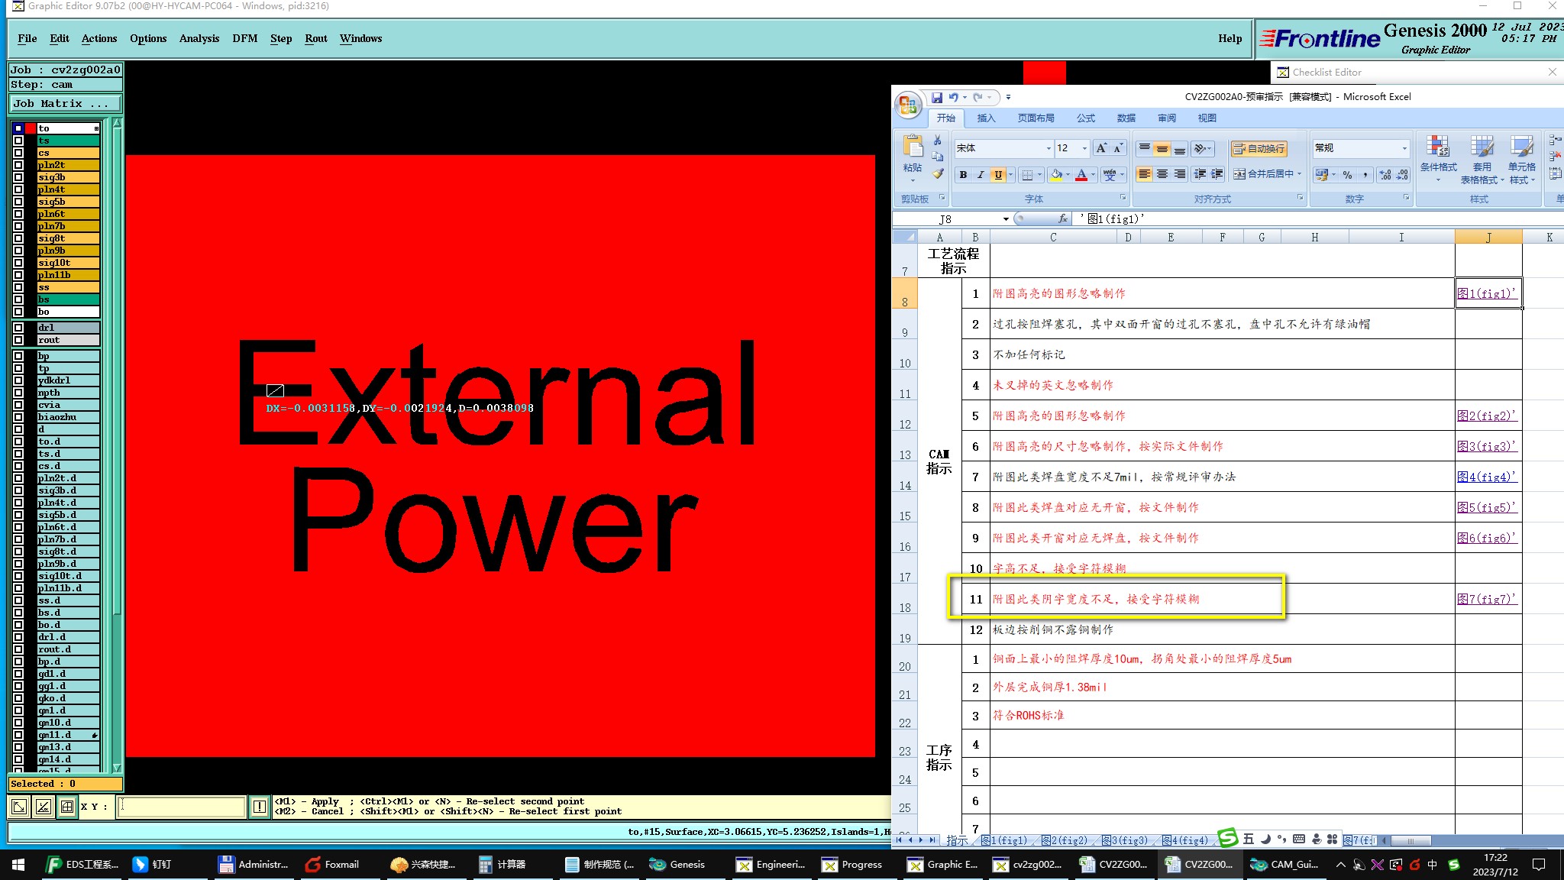Toggle Bold formatting in Excel ribbon
Viewport: 1564px width, 880px height.
(x=963, y=175)
